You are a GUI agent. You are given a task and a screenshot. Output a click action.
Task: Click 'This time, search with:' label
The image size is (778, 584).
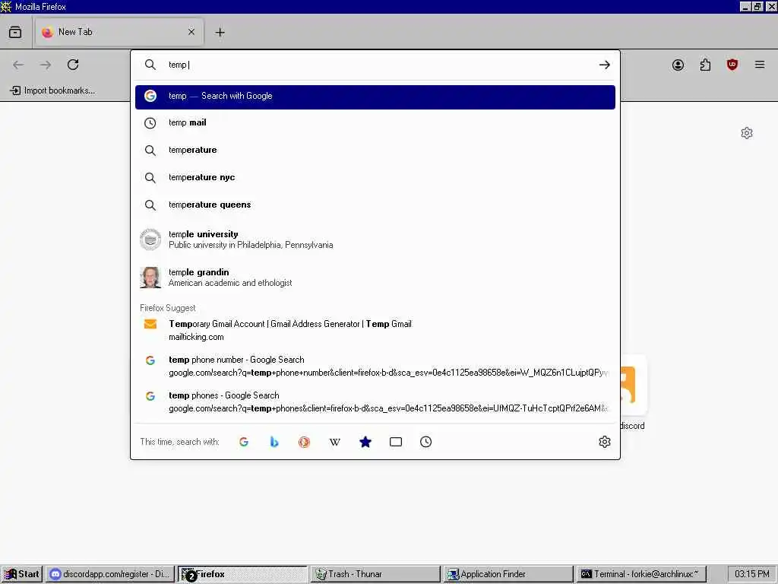click(179, 442)
